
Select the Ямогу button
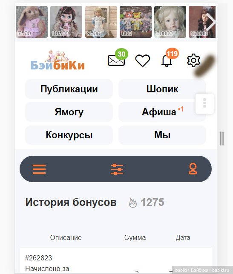click(x=69, y=112)
